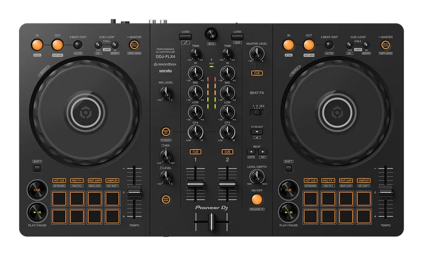Select SAMPLER mode on left deck
The image size is (423, 256).
point(112,180)
